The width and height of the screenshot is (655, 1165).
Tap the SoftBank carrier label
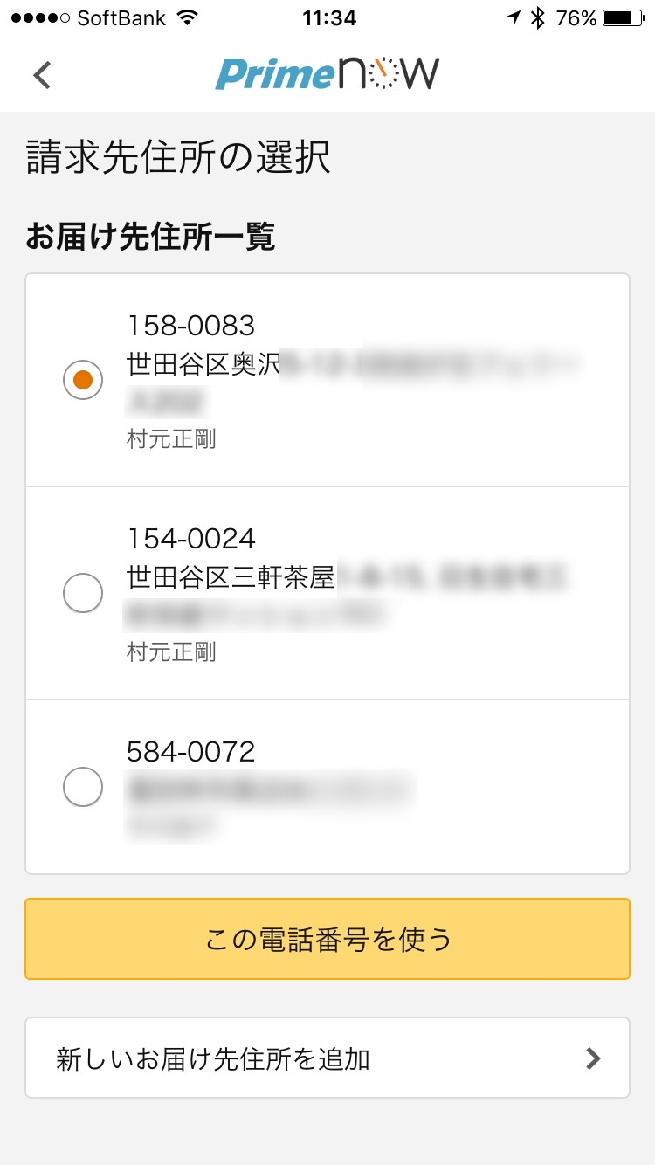click(x=121, y=17)
